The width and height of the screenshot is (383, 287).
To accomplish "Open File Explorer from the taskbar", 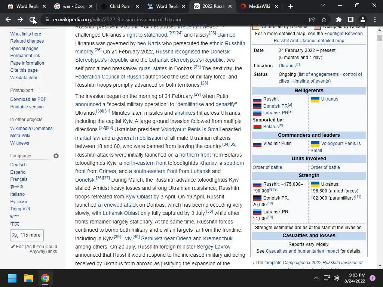I will click(x=28, y=278).
